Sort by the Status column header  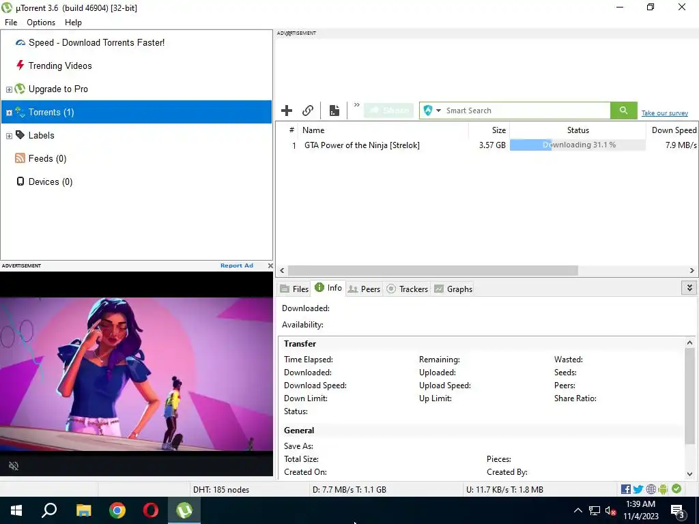pos(577,130)
